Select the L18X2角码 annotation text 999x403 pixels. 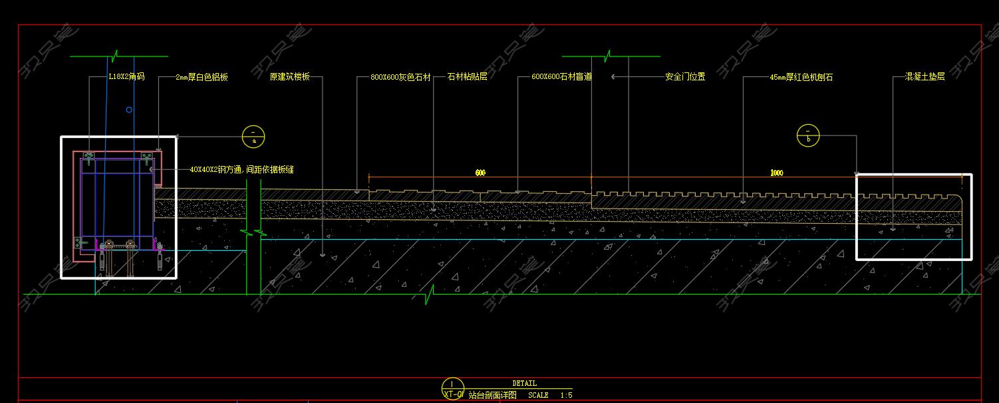[x=126, y=77]
